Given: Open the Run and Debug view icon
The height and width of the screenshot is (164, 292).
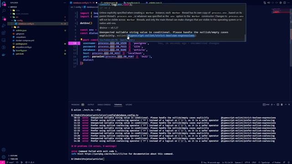Looking at the screenshot, I should pos(4,26).
